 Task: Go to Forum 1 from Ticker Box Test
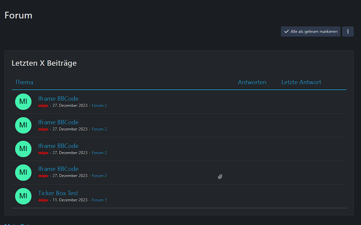tap(99, 200)
